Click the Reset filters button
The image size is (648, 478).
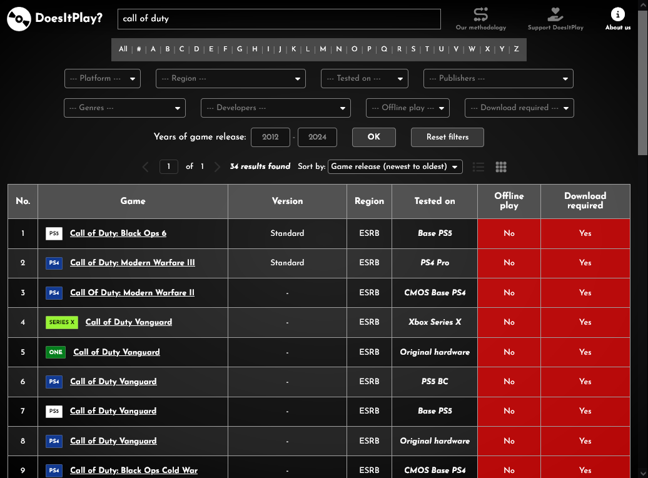pos(448,137)
